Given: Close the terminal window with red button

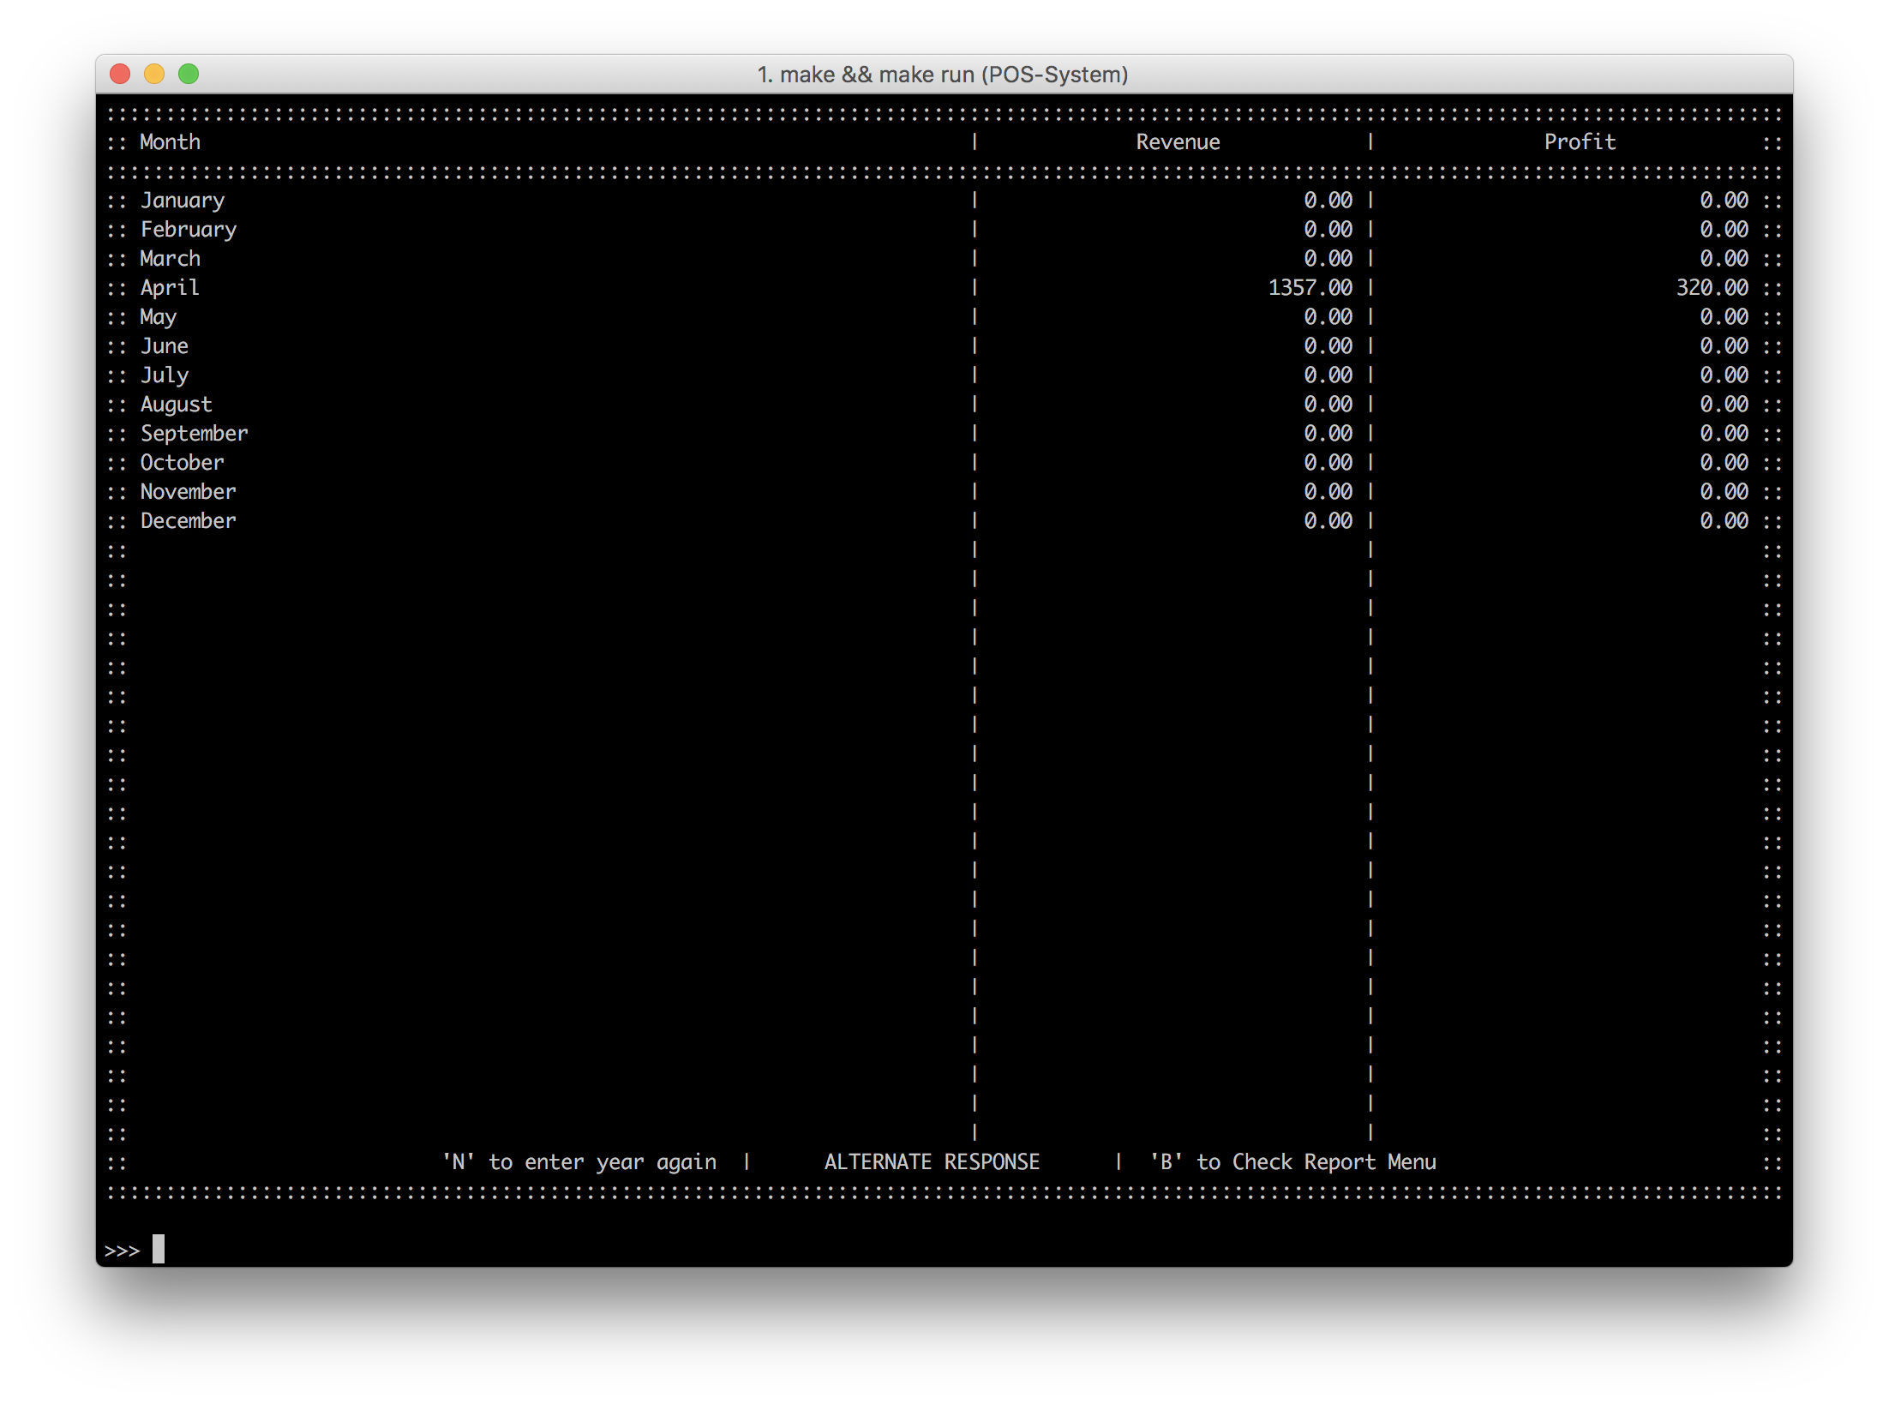Looking at the screenshot, I should click(x=120, y=74).
